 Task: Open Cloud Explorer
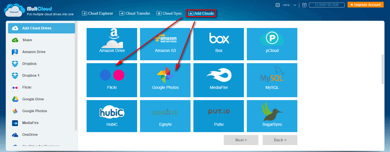[x=98, y=13]
